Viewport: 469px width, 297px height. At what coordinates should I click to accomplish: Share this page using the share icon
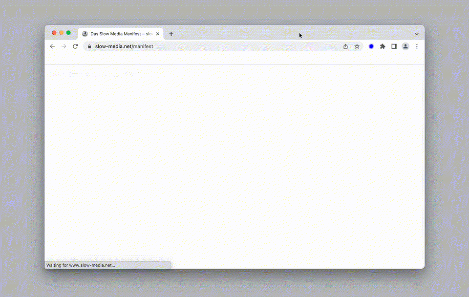(x=345, y=46)
